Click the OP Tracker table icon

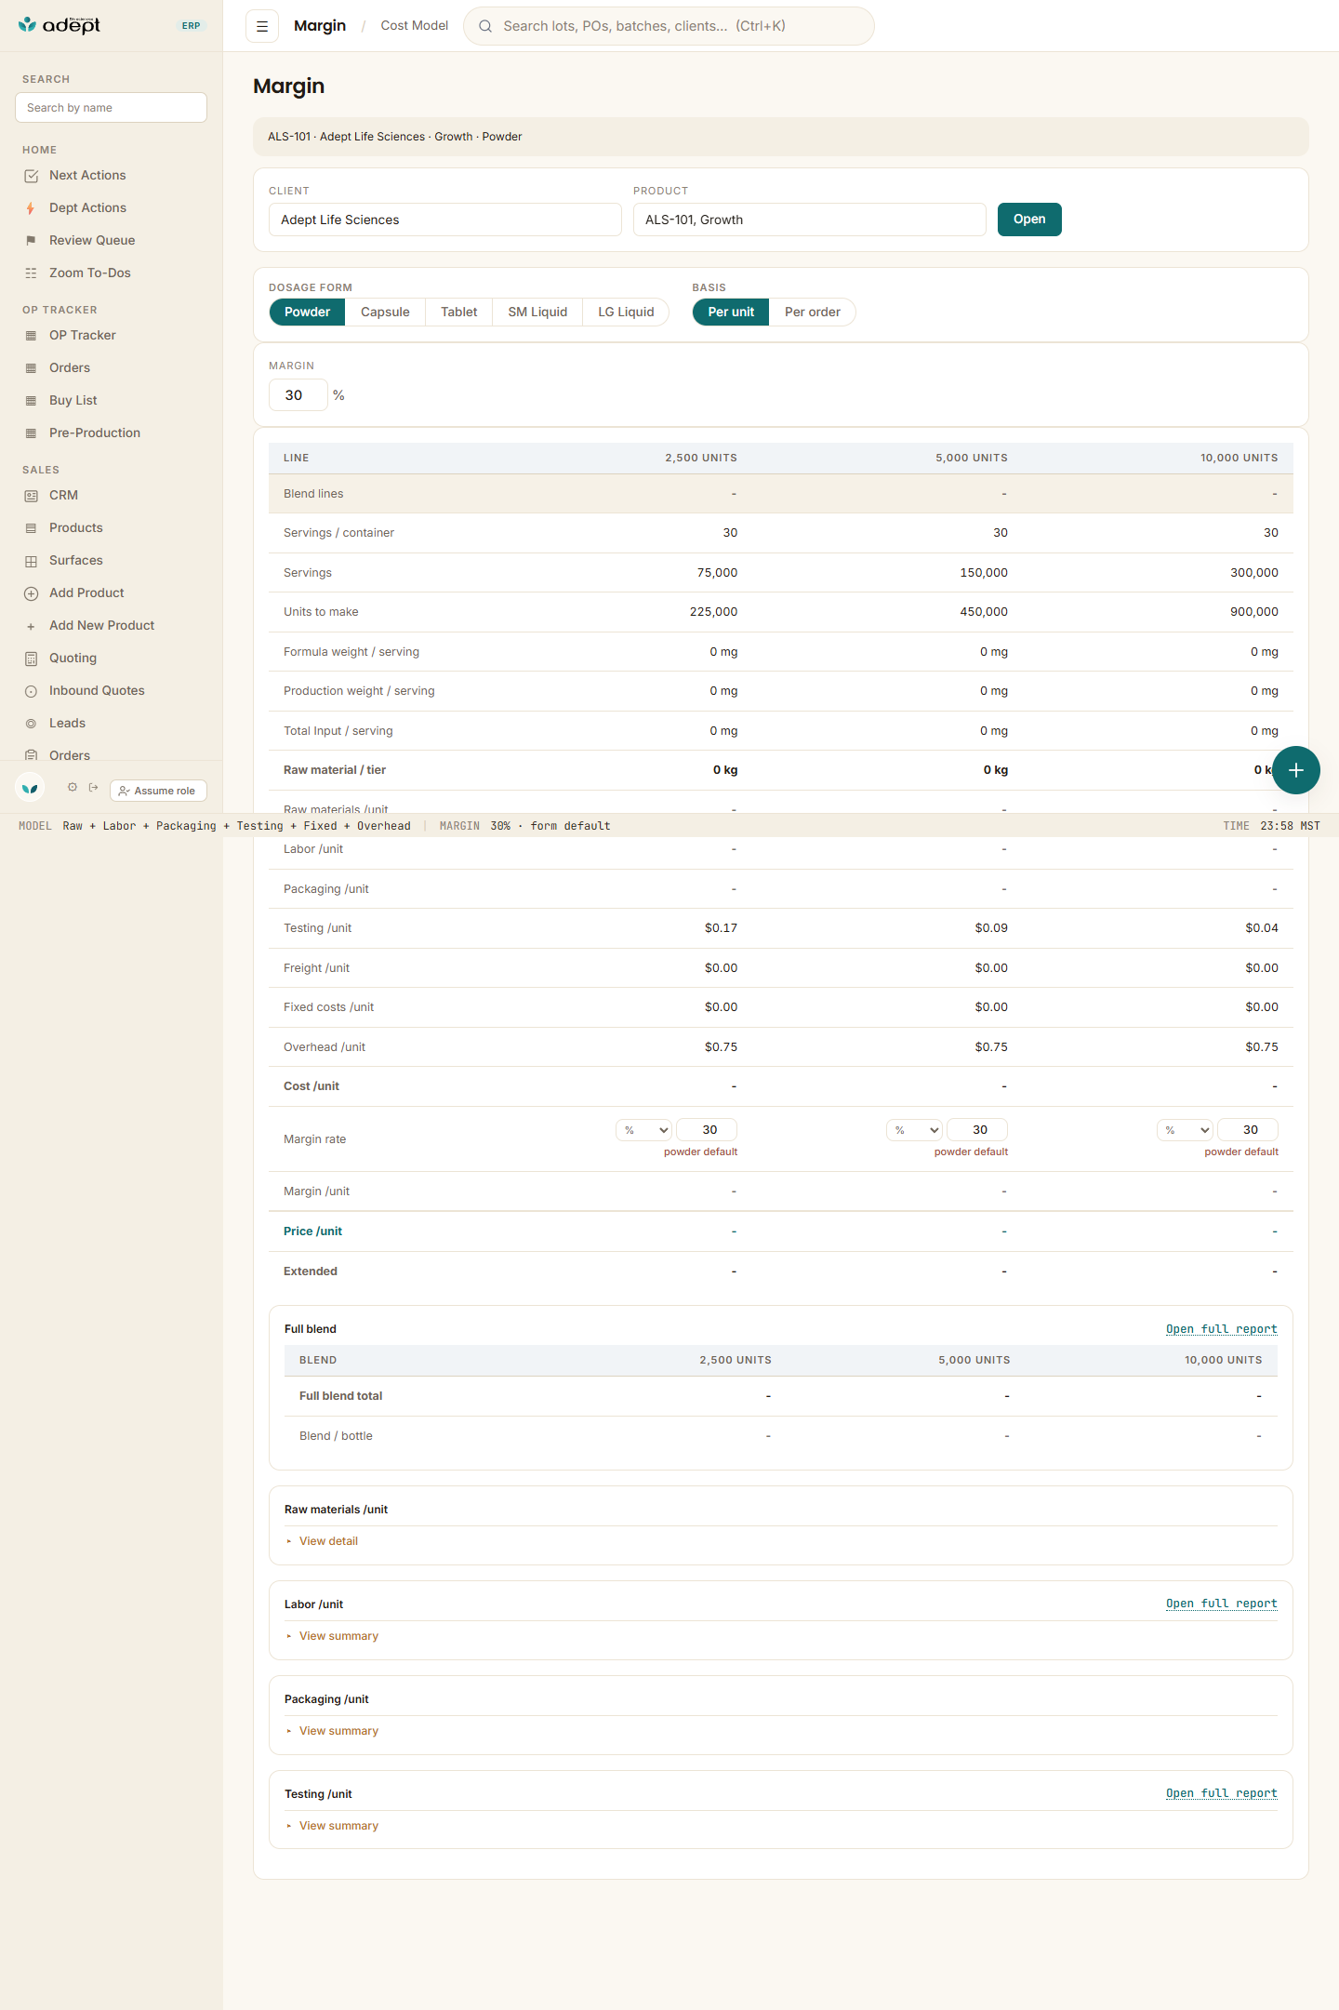tap(31, 336)
